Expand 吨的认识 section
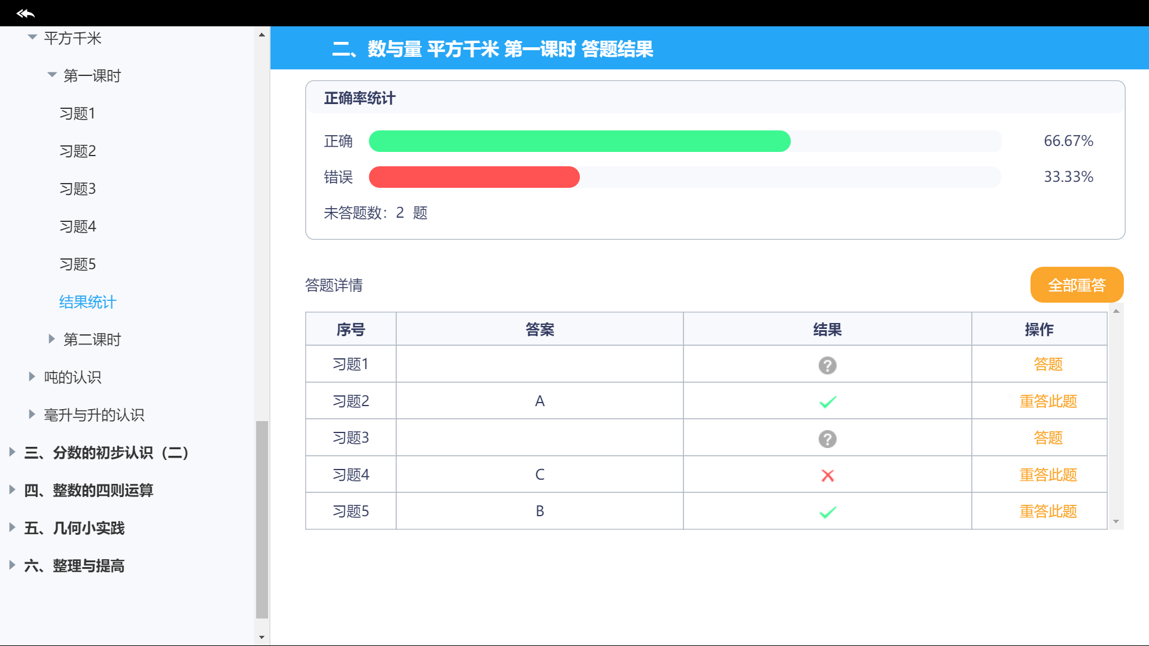Viewport: 1149px width, 646px height. [32, 377]
